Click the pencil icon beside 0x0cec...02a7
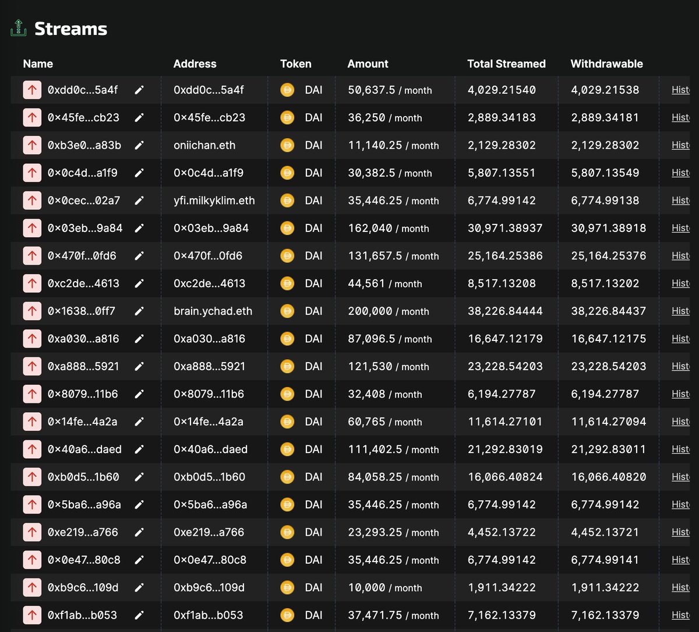This screenshot has height=632, width=699. (x=139, y=201)
